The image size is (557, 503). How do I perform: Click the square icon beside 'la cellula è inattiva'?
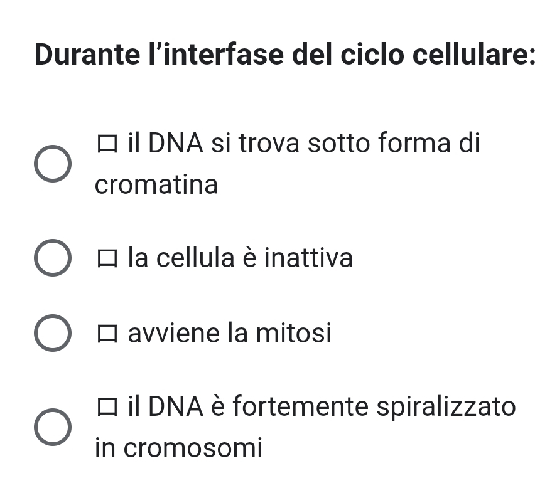point(107,258)
